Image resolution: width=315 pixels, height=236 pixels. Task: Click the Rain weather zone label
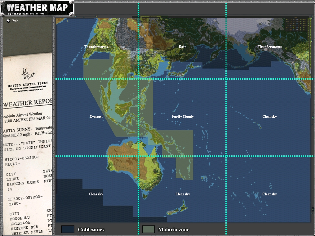(x=183, y=47)
